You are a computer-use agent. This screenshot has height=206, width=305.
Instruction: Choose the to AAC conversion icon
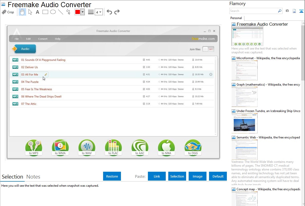click(140, 148)
